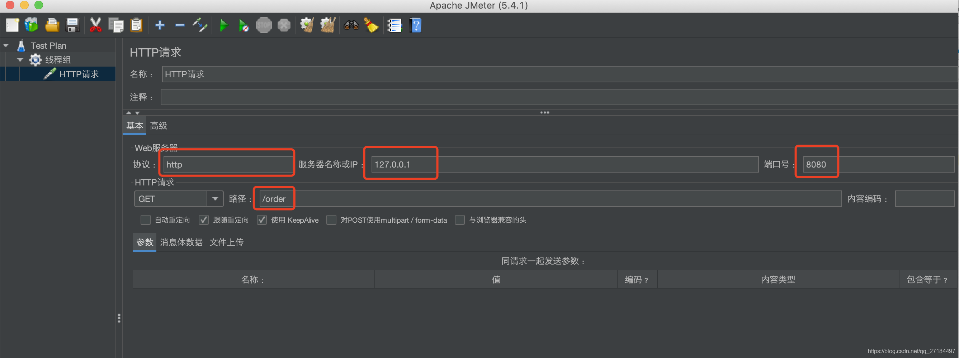Image resolution: width=959 pixels, height=358 pixels.
Task: Open Search with binoculars icon
Action: (x=351, y=25)
